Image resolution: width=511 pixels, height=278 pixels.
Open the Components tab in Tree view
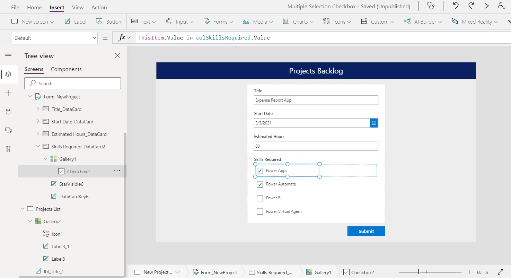[66, 69]
